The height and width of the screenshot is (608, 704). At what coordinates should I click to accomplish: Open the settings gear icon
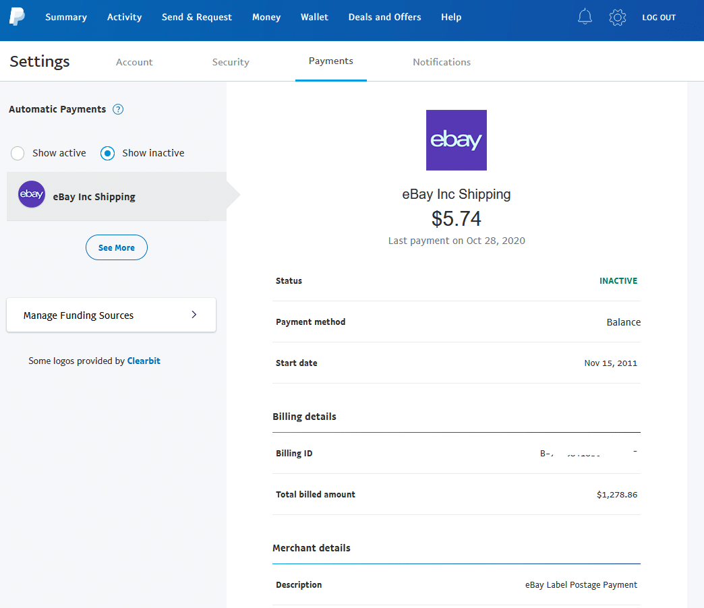617,18
